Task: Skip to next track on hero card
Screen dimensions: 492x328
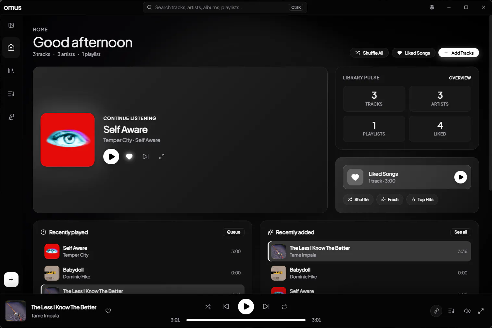Action: (145, 157)
